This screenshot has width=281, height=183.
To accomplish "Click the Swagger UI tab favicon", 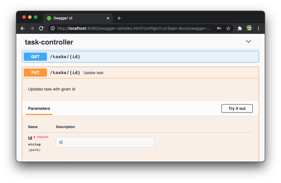I will (49, 18).
